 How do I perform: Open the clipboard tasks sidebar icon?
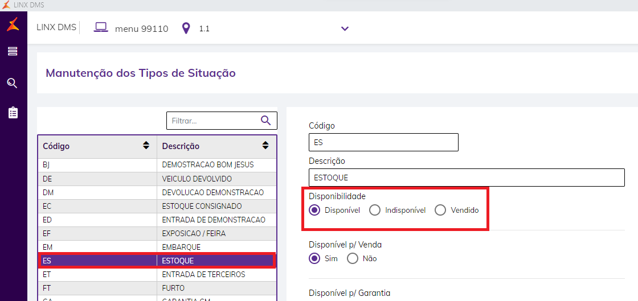[x=13, y=113]
